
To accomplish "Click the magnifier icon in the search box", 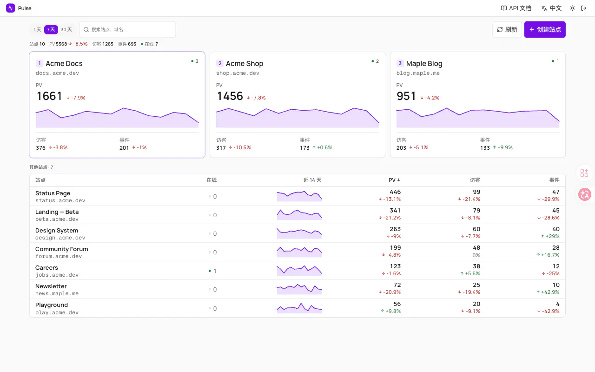I will [86, 30].
